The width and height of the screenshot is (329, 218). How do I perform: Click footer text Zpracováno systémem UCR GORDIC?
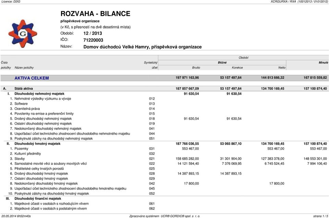[x=165, y=216]
